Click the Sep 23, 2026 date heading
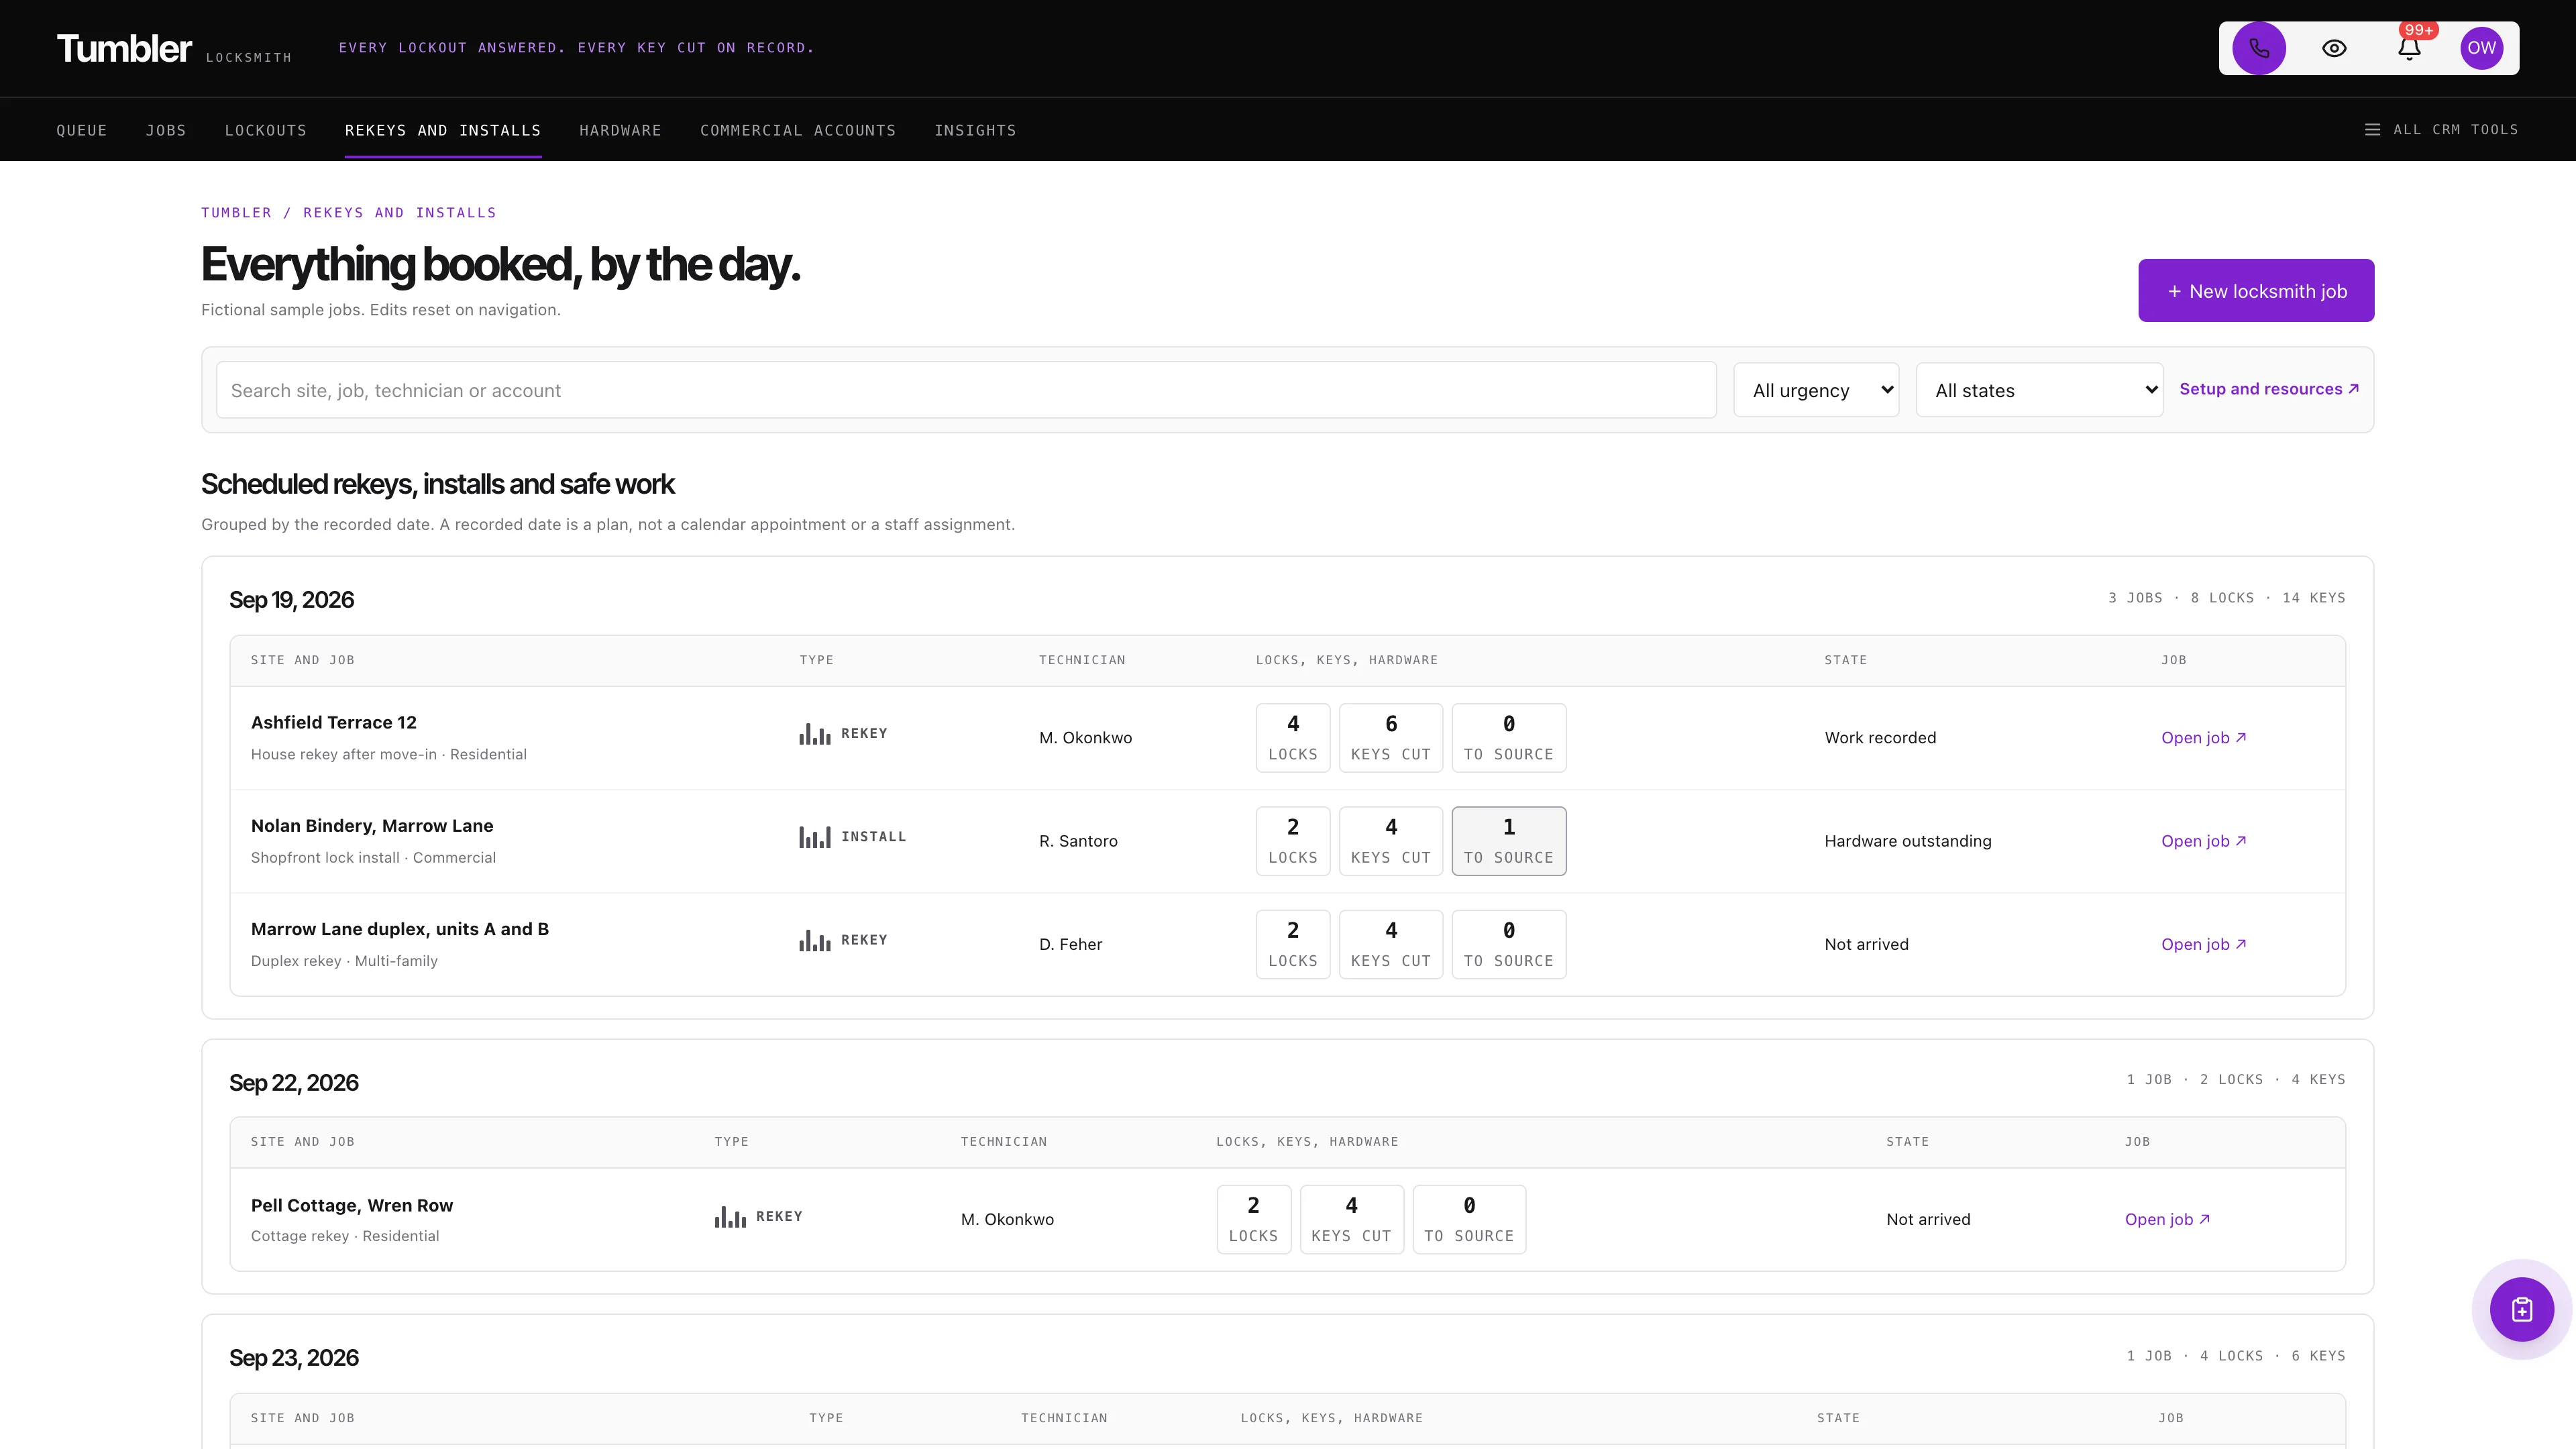2576x1449 pixels. click(293, 1357)
